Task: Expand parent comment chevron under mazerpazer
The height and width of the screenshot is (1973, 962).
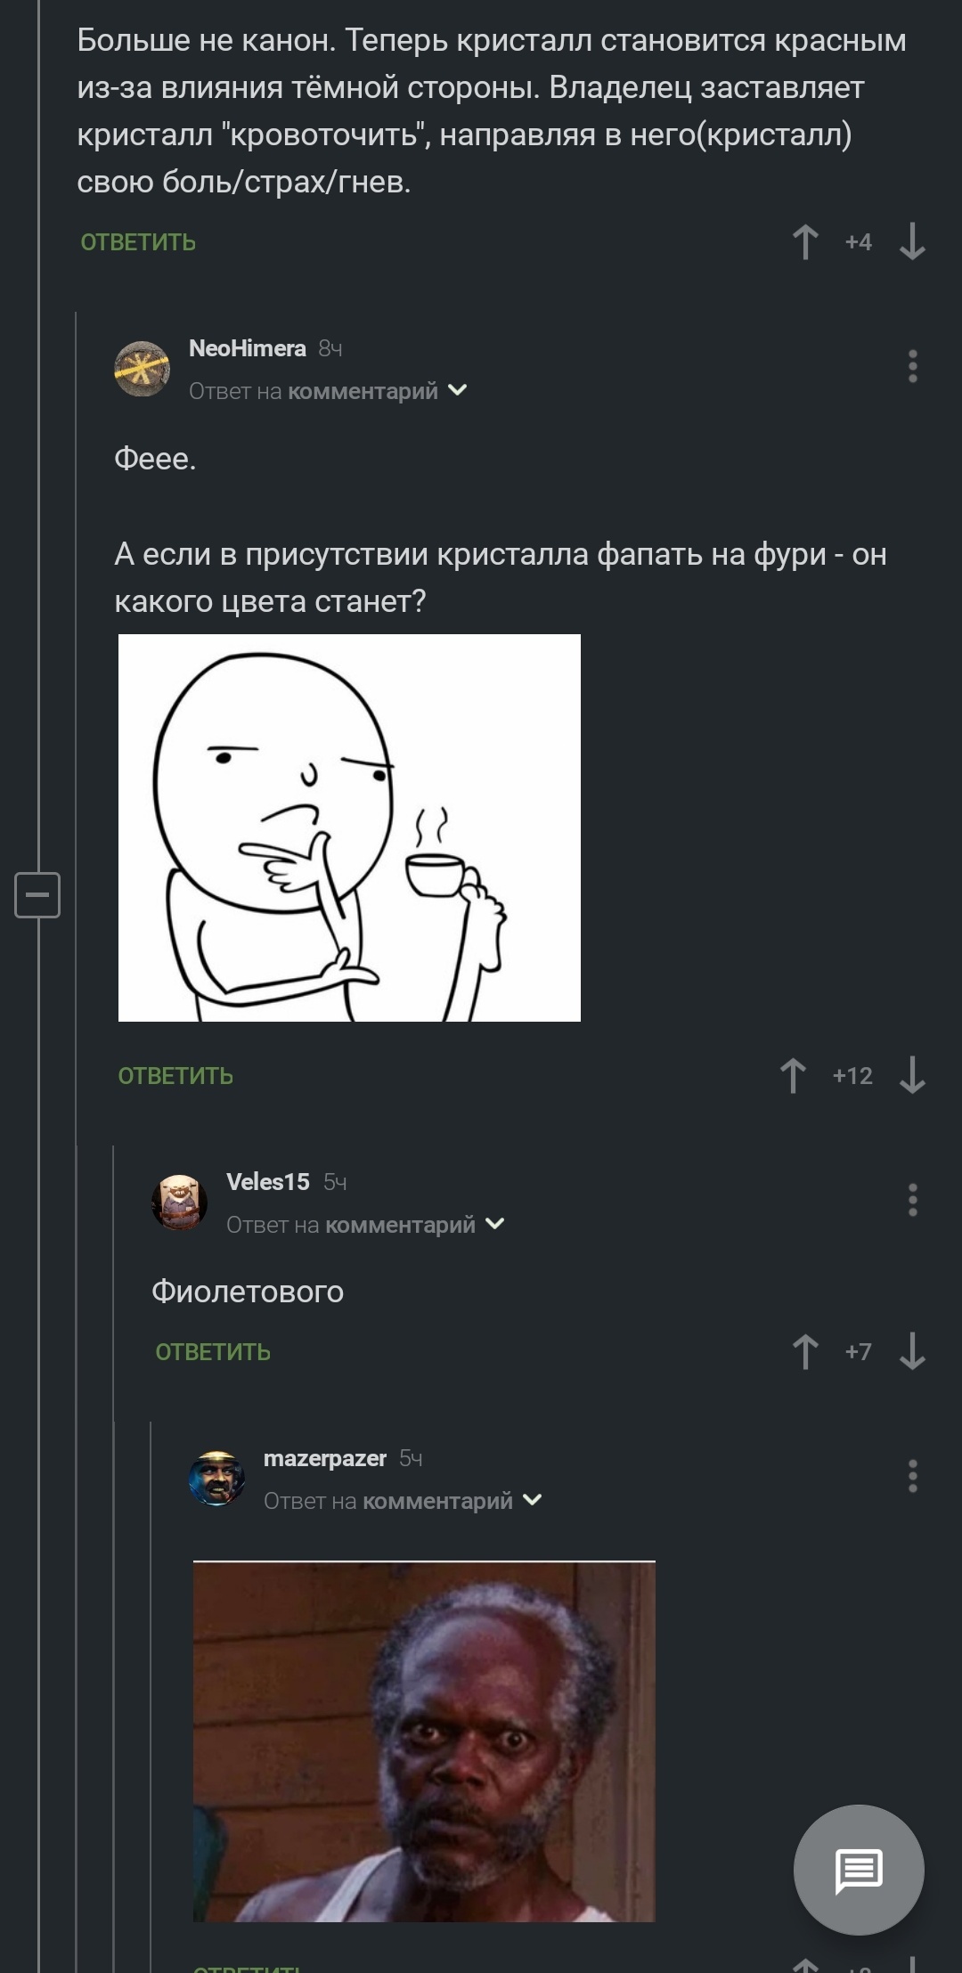Action: [532, 1500]
